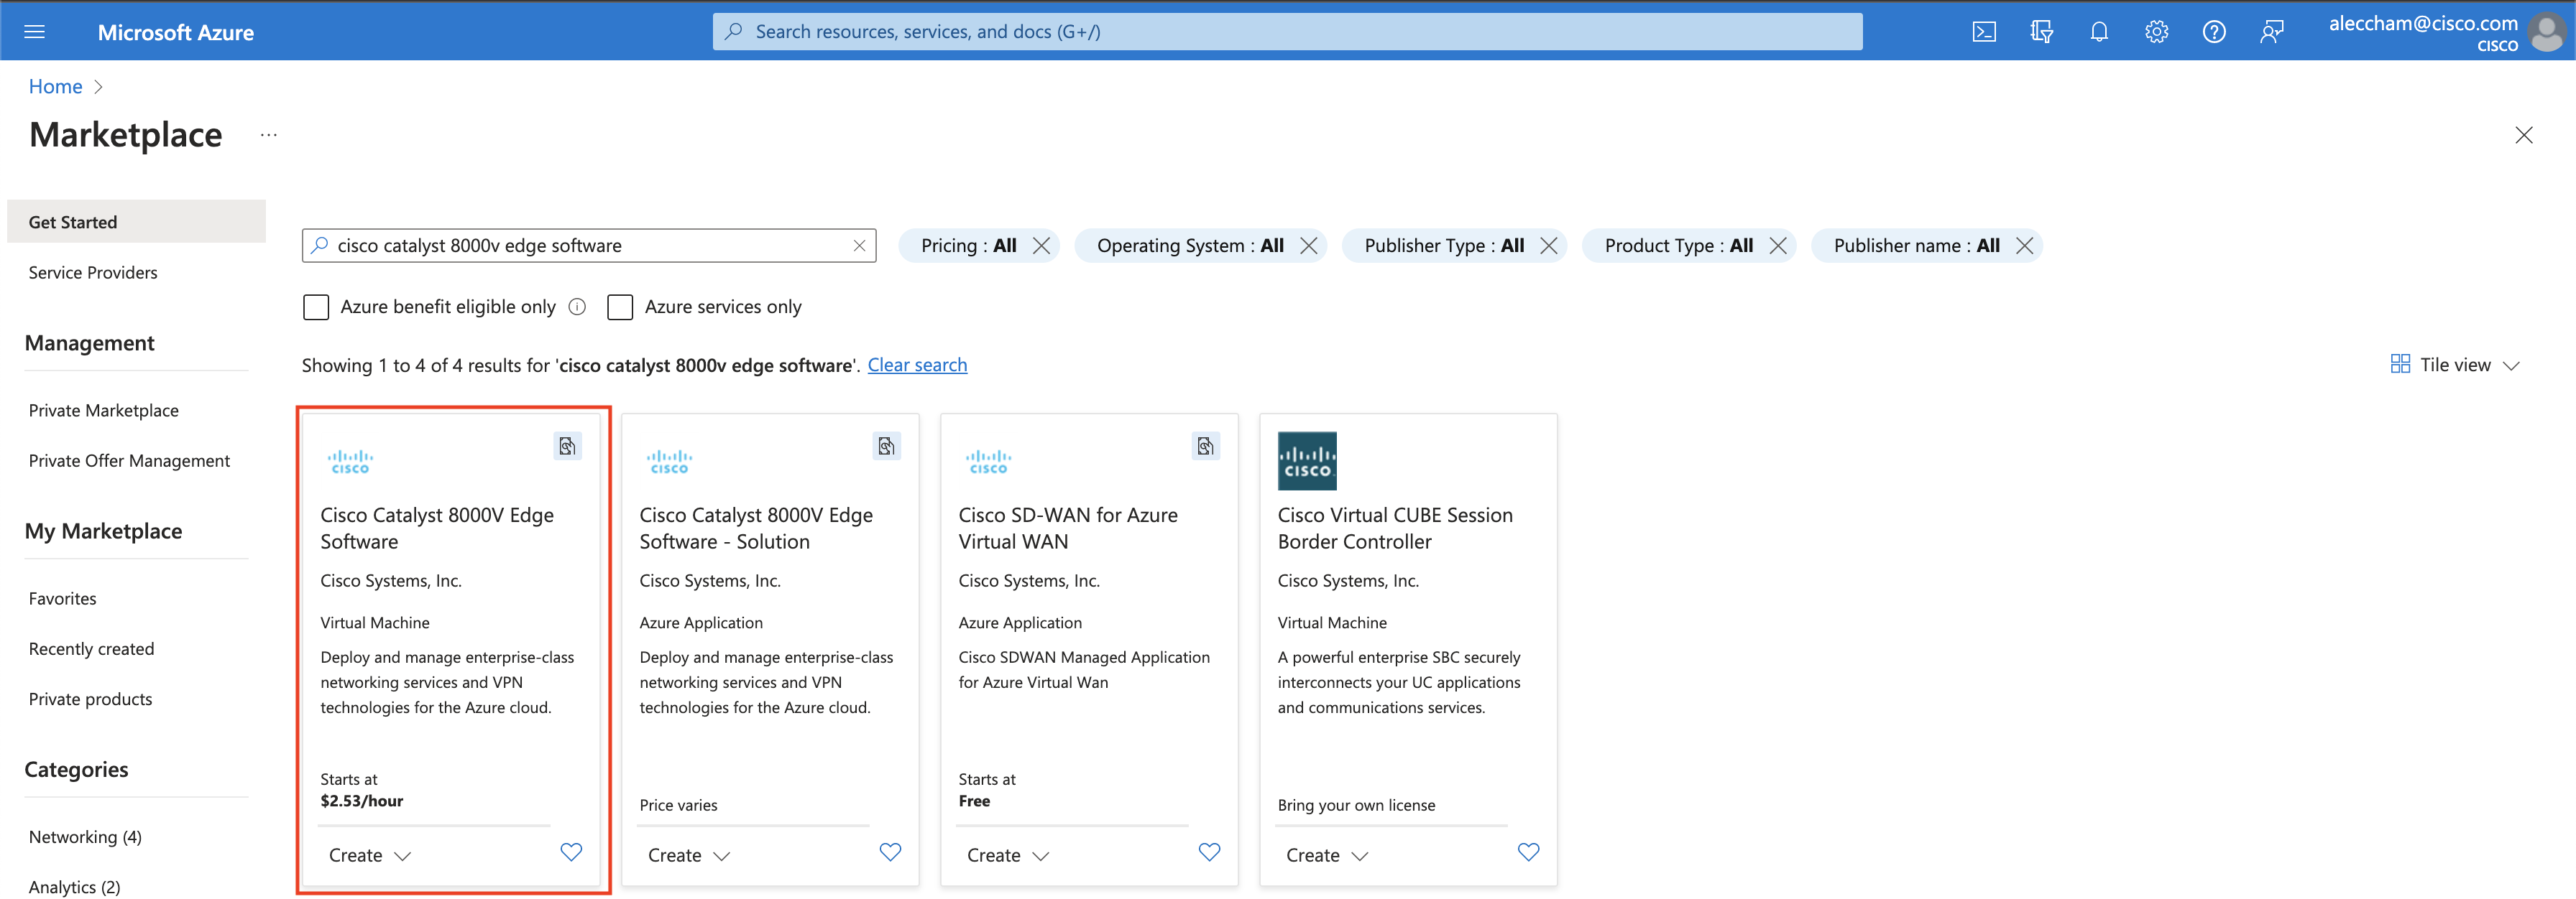This screenshot has height=899, width=2576.
Task: Check Azure services only
Action: (620, 307)
